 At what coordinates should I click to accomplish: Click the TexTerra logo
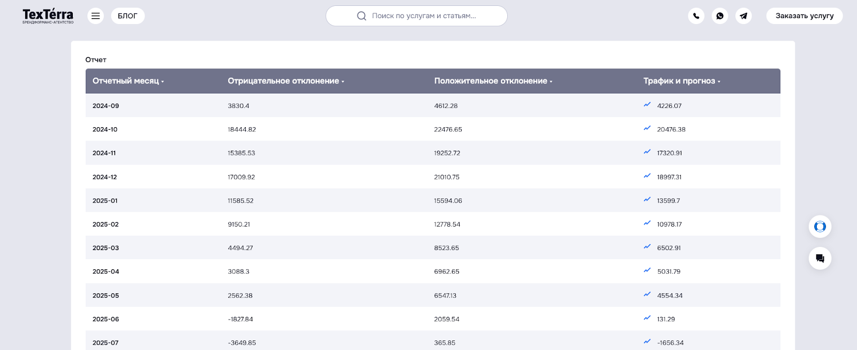(48, 16)
